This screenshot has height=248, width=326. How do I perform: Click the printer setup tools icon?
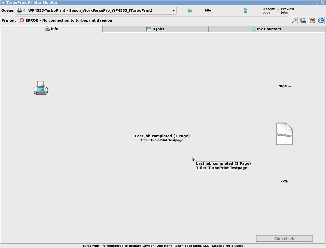point(303,20)
